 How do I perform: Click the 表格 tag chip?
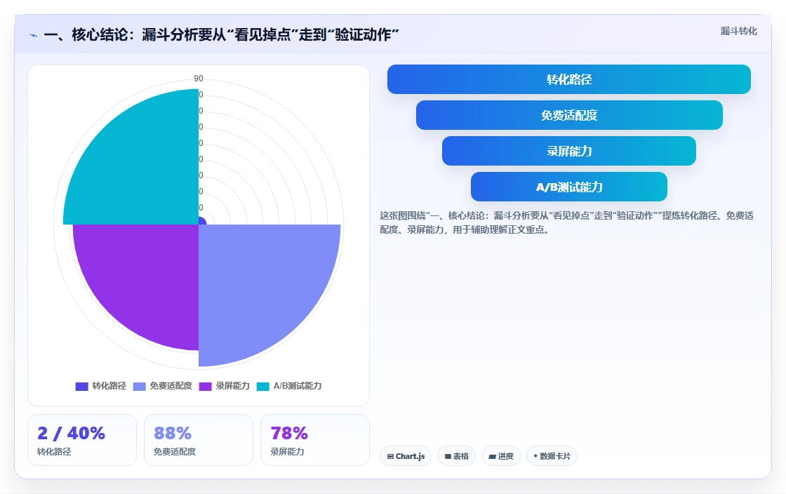point(456,456)
